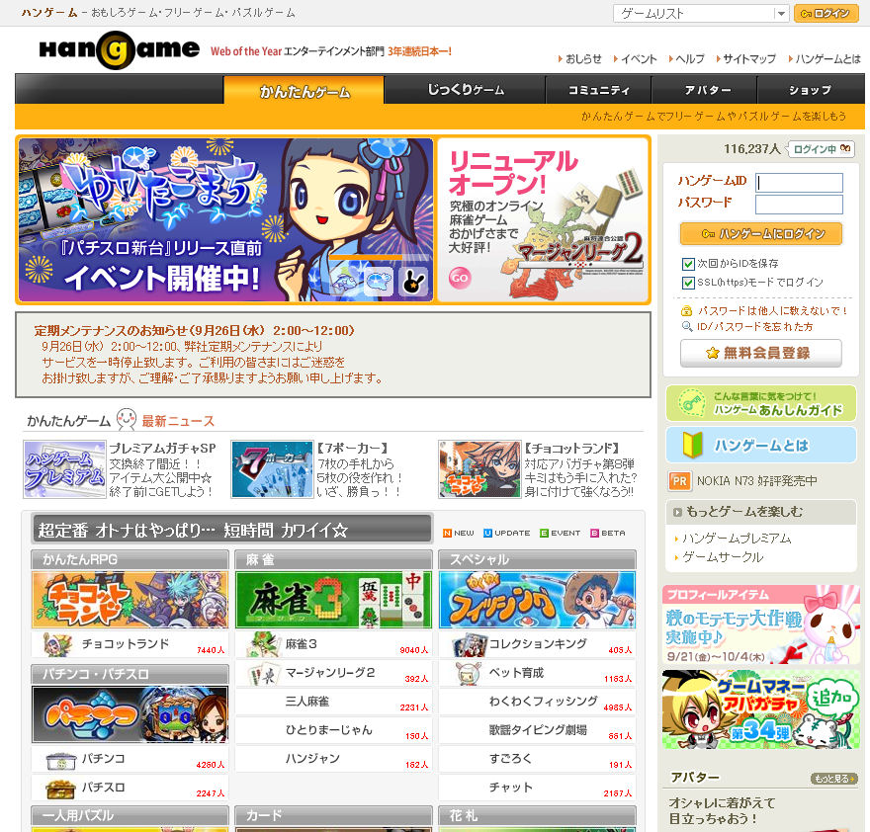Click the ハンゲームID input field
Screen dimensions: 870x832
[799, 183]
